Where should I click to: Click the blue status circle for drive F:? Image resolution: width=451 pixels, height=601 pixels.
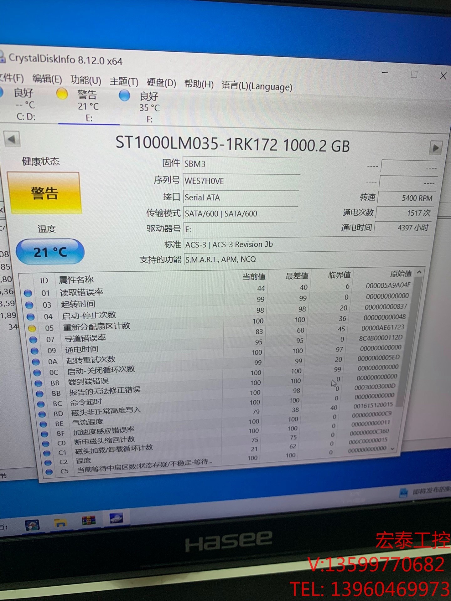[x=125, y=95]
